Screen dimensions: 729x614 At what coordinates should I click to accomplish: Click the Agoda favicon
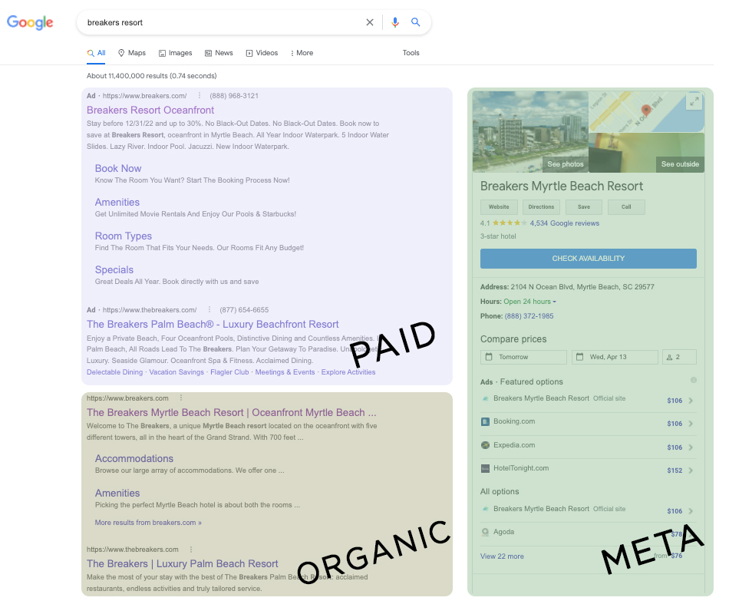485,532
